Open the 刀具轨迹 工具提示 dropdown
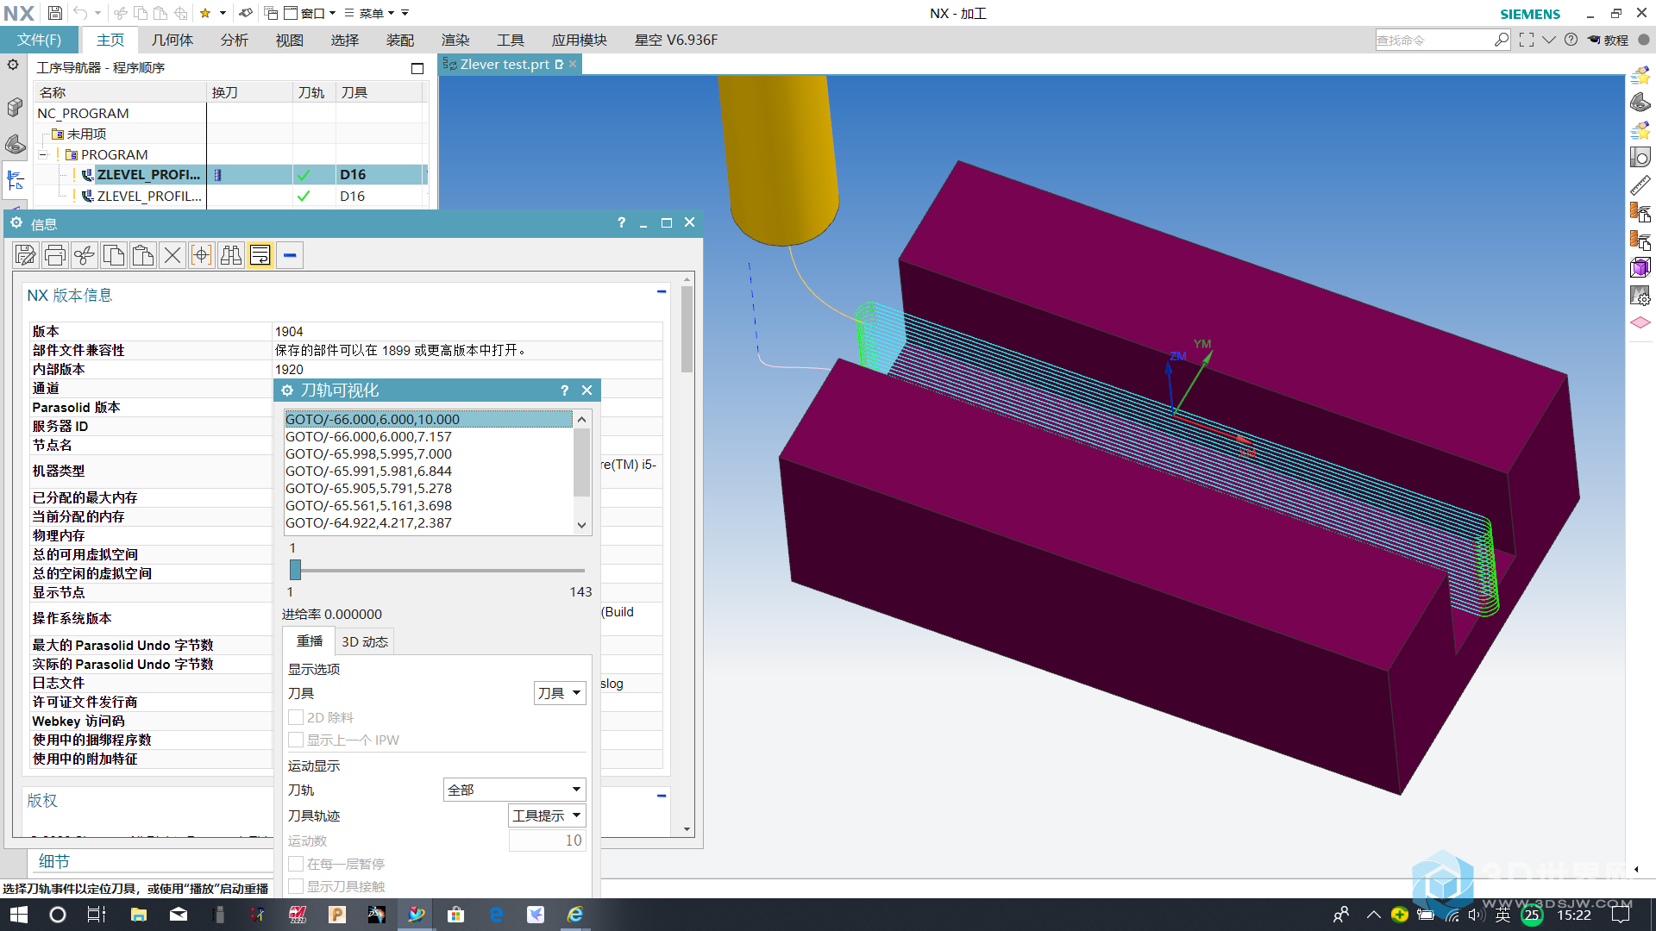This screenshot has width=1656, height=931. point(547,815)
